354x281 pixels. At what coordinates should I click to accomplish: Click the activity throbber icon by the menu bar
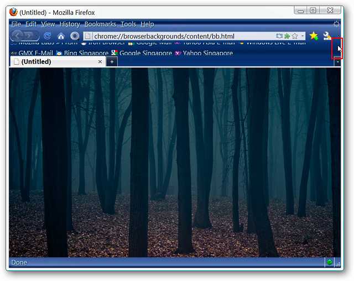(336, 24)
